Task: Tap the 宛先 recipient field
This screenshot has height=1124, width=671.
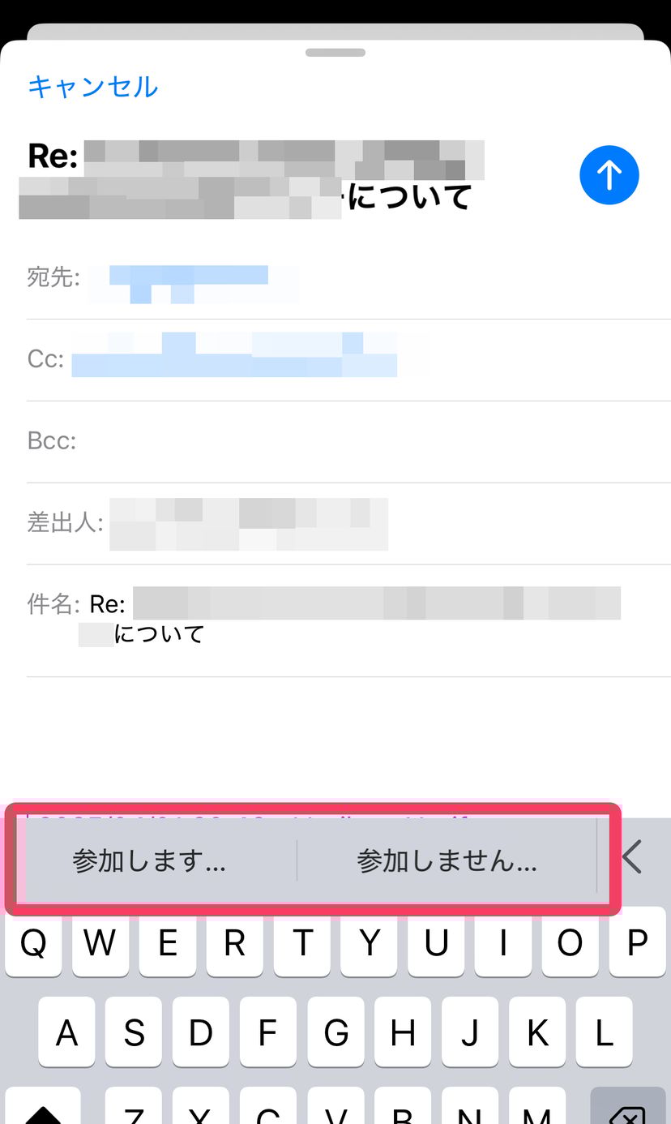Action: pyautogui.click(x=348, y=278)
